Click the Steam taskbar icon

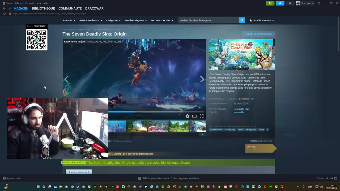pos(78,187)
